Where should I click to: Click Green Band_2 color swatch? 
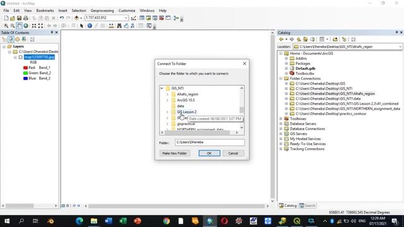25,73
